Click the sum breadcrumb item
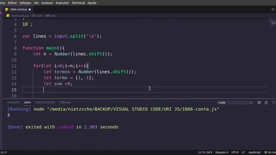The height and width of the screenshot is (155, 276). tap(51, 16)
